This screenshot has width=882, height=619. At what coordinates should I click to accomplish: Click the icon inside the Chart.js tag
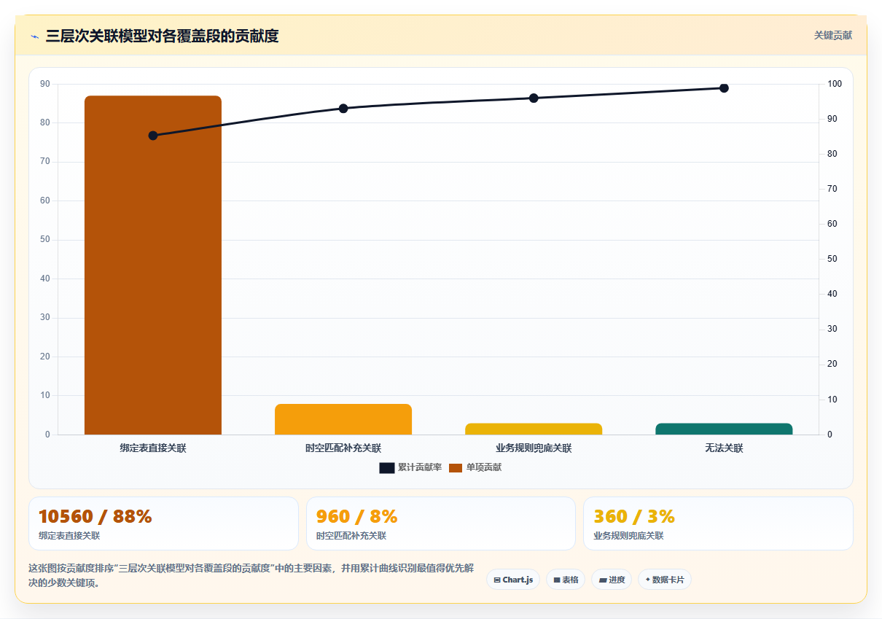(497, 580)
